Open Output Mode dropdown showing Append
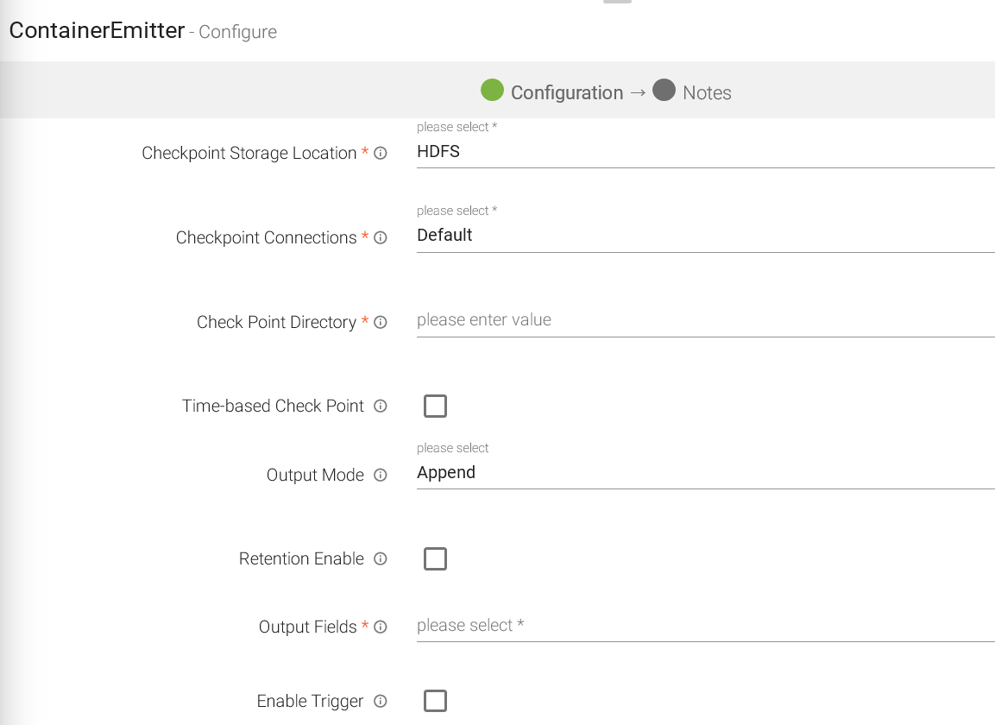Screen dimensions: 995x725 pyautogui.click(x=704, y=473)
